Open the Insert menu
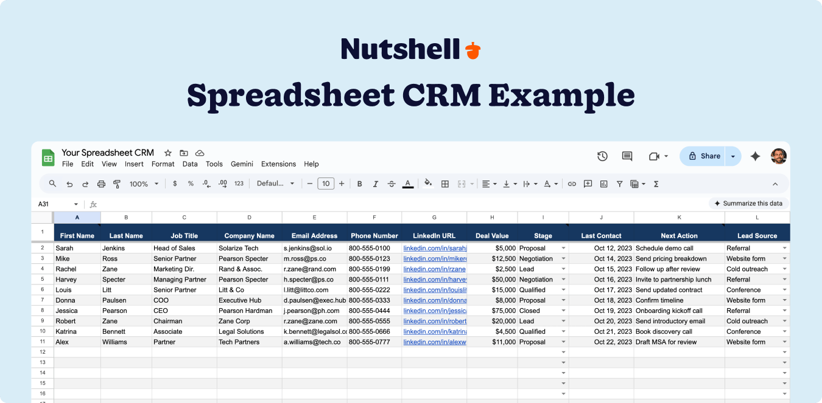Viewport: 822px width, 403px height. pyautogui.click(x=134, y=164)
